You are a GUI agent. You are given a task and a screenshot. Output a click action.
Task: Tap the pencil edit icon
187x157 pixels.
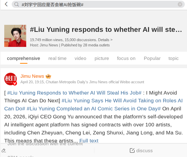(4, 150)
